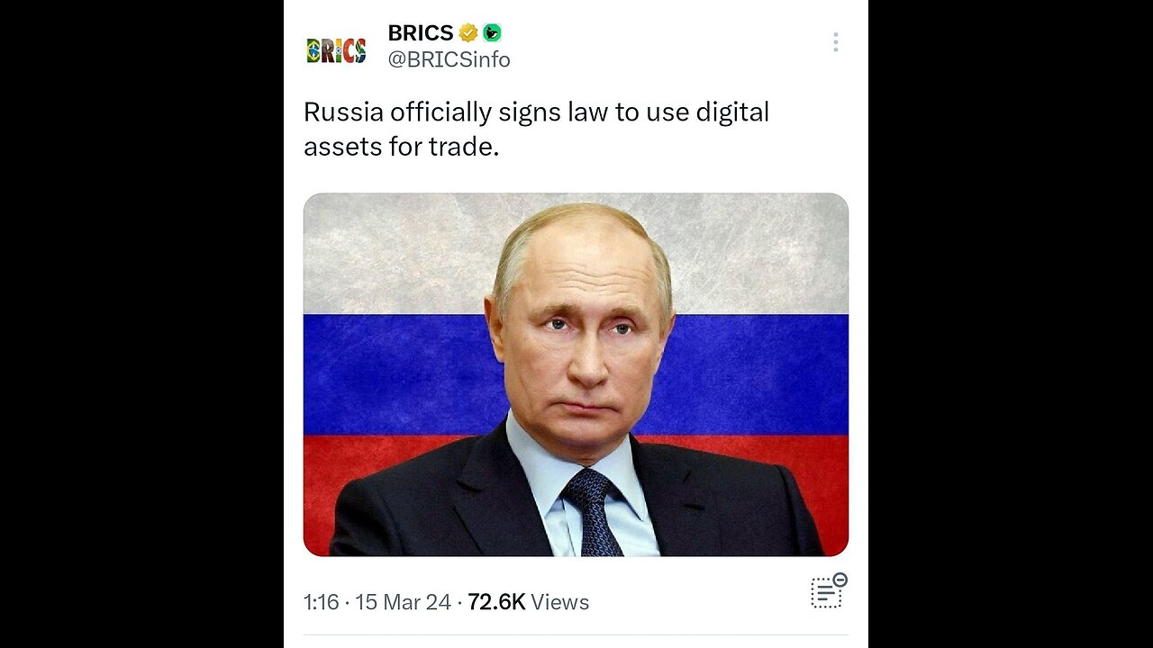
Task: Click the Views label
Action: 559,602
